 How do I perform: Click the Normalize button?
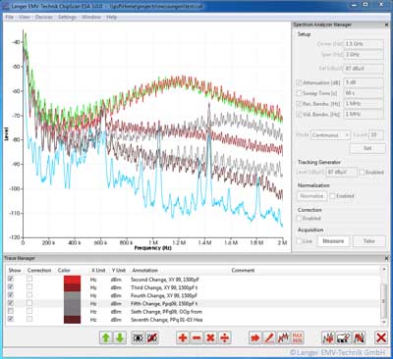(311, 196)
